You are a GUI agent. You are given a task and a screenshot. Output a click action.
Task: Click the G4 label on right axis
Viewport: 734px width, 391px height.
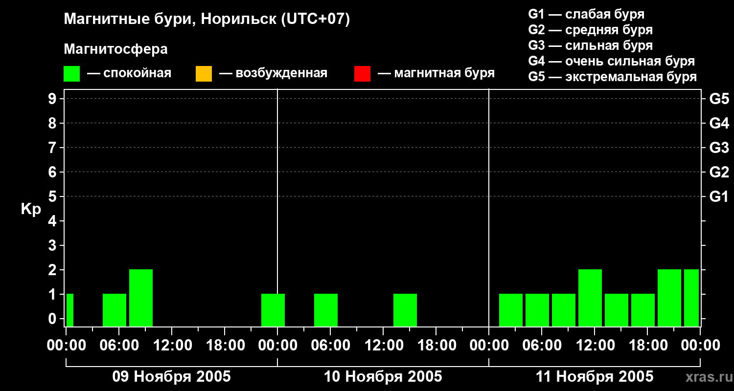click(719, 123)
